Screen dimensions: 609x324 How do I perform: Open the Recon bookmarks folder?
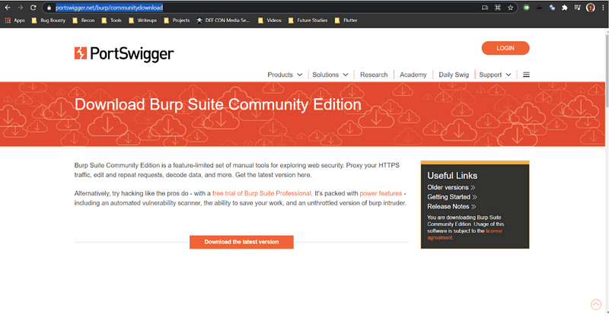[84, 21]
